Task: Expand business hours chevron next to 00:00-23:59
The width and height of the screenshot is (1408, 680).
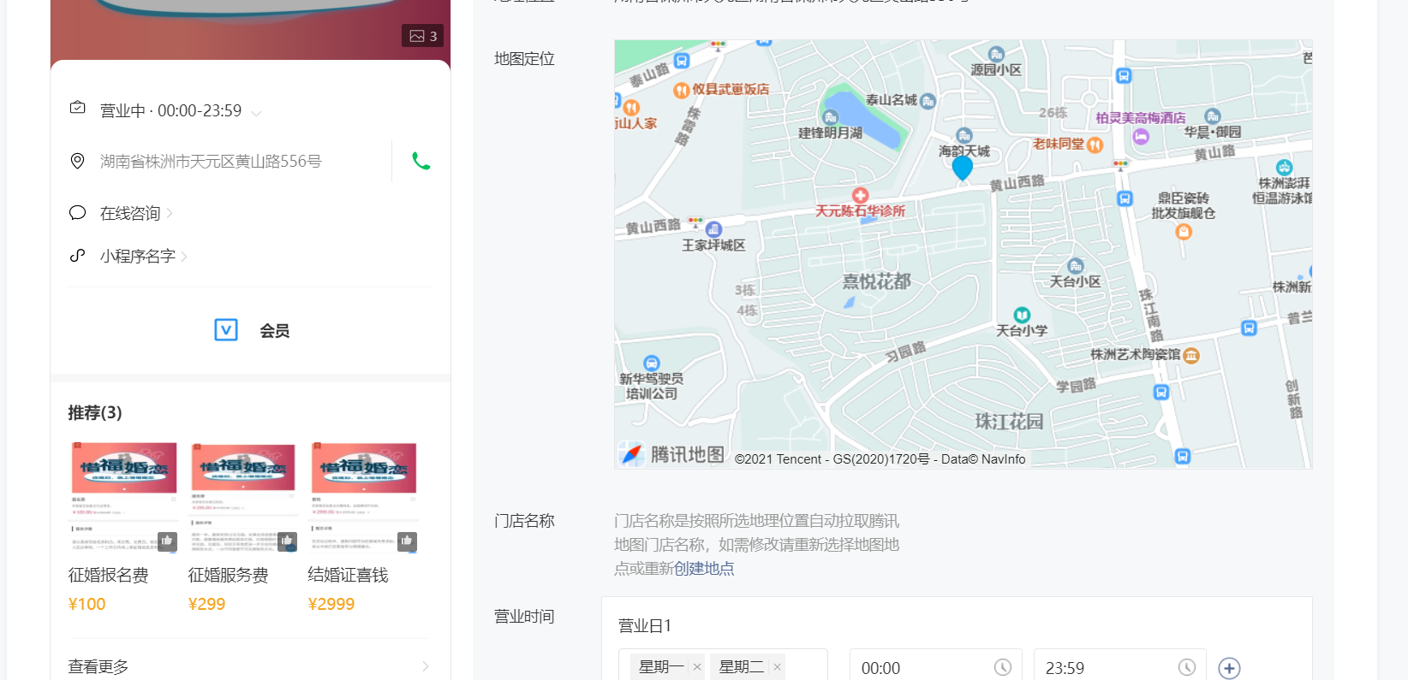Action: pos(256,112)
